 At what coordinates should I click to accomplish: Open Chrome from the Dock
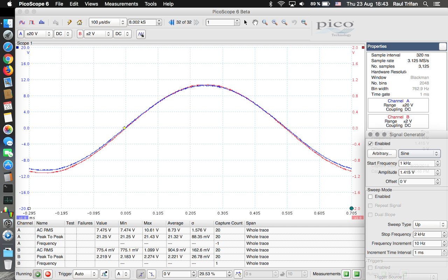tap(8, 59)
